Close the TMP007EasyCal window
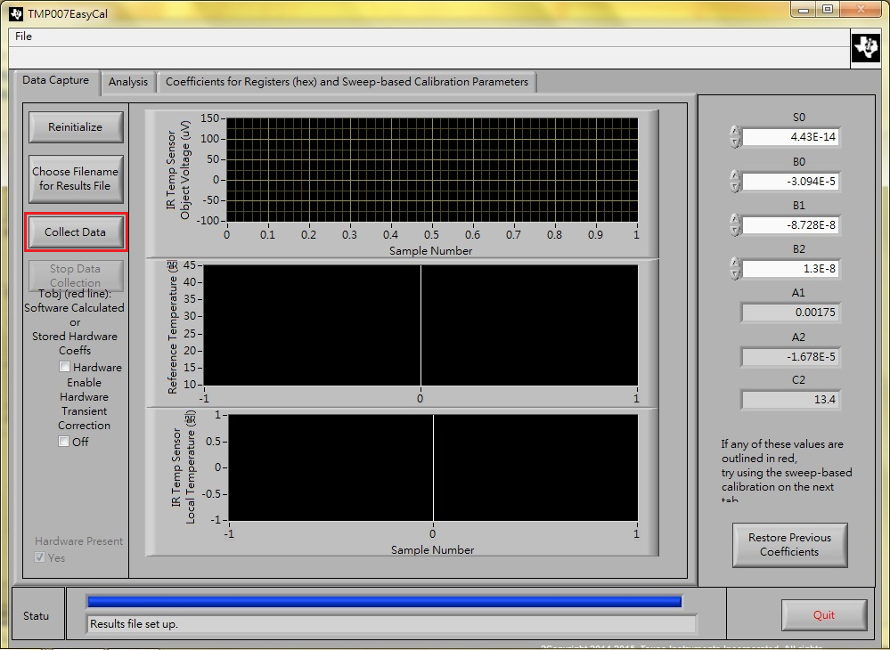This screenshot has height=650, width=890. point(861,10)
